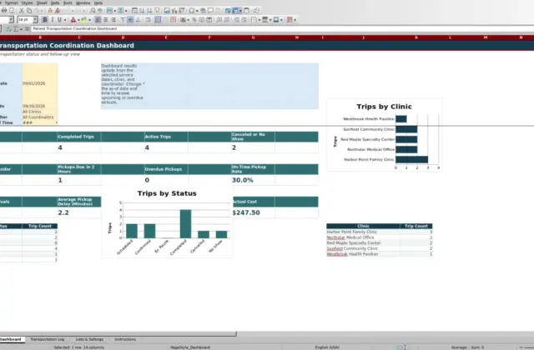Click the Cut scissors icon

pos(22,11)
